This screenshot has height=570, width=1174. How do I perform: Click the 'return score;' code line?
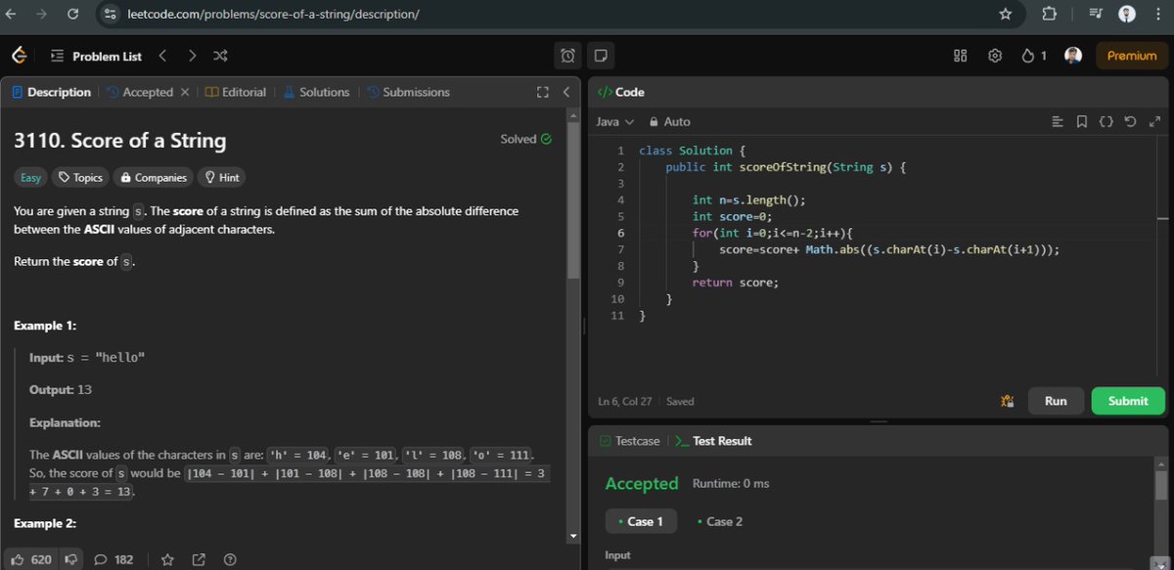(735, 283)
